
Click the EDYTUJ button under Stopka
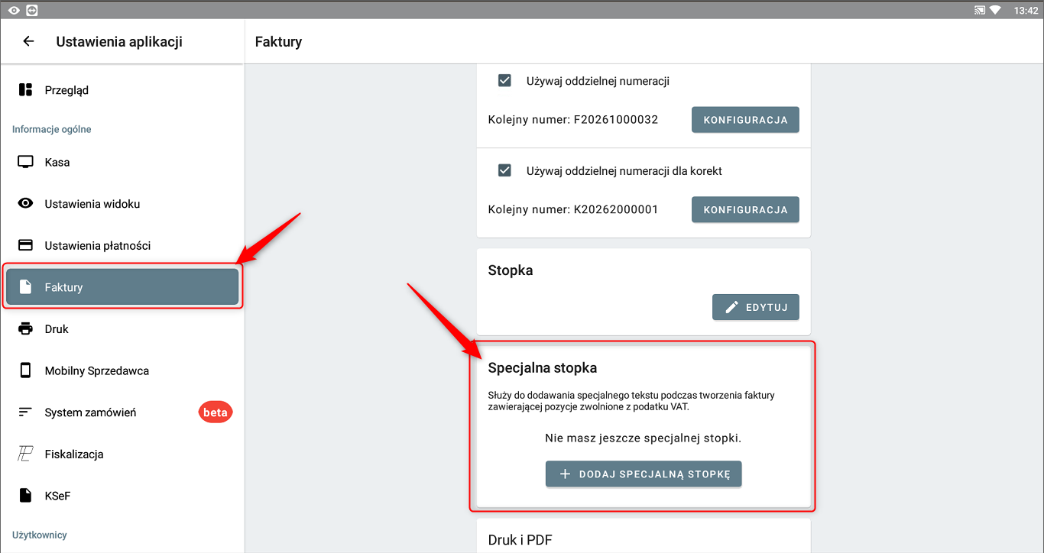tap(755, 307)
